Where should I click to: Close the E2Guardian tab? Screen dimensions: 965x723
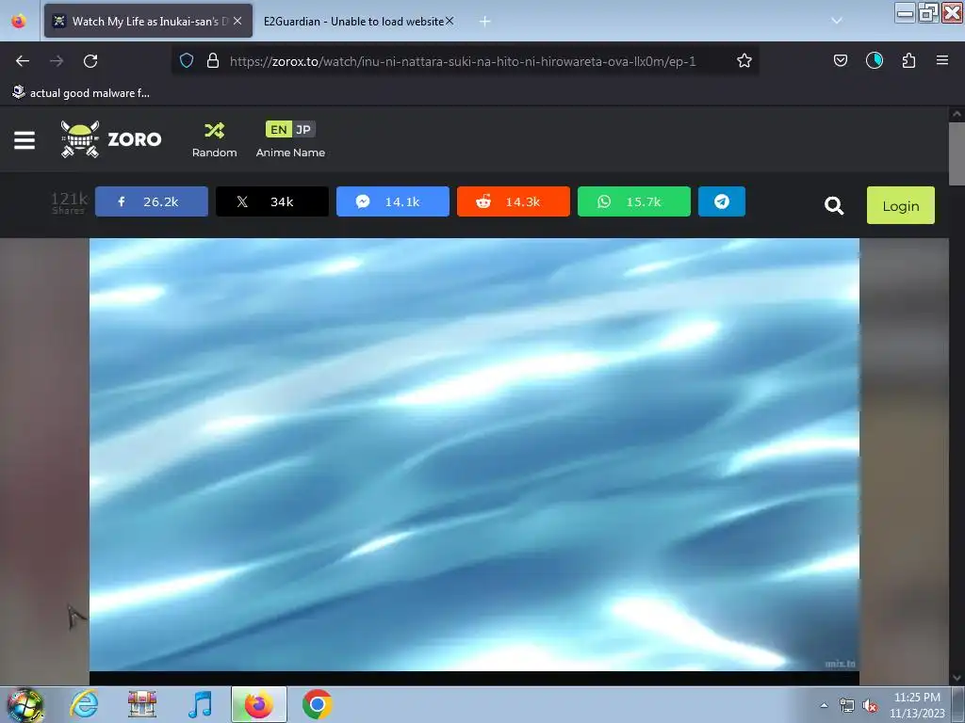(x=450, y=21)
